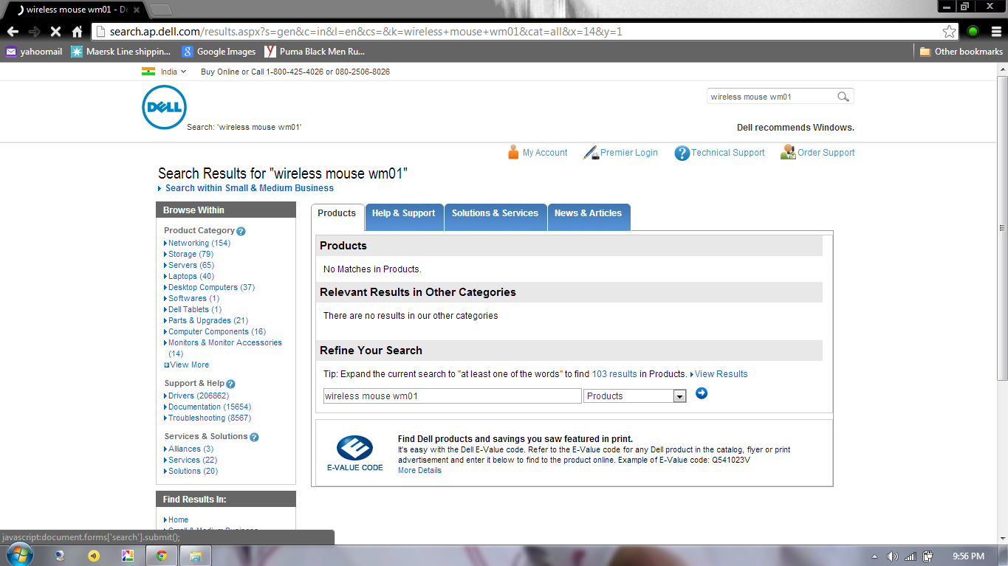This screenshot has height=566, width=1008.
Task: Open the Technical Support link
Action: pos(727,153)
